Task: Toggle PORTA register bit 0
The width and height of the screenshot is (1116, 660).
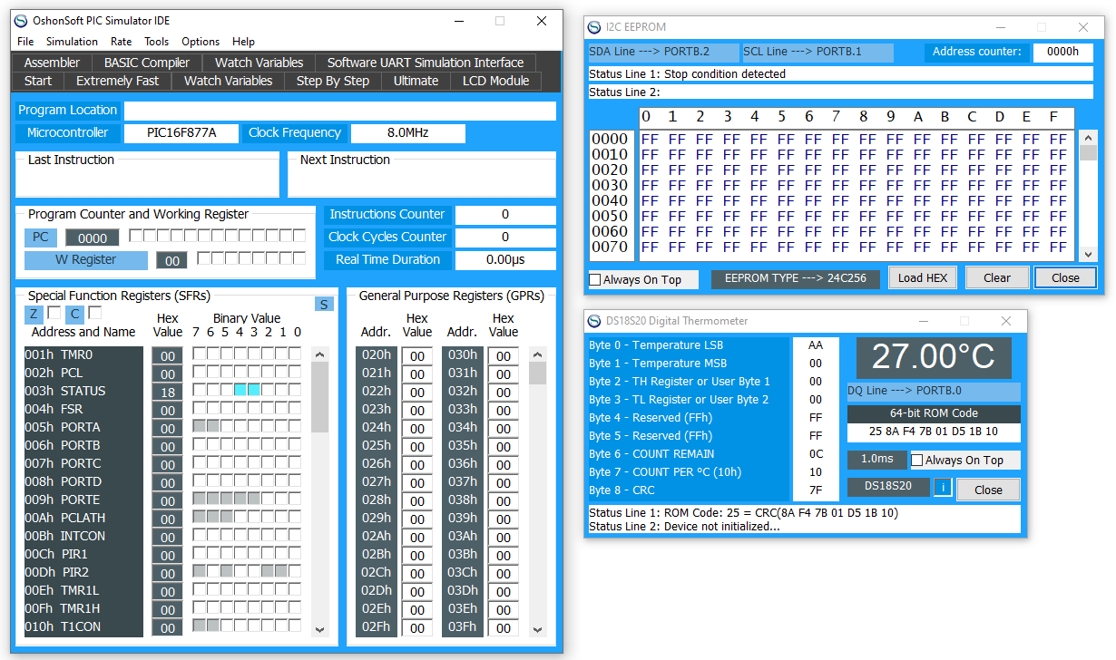Action: point(294,426)
